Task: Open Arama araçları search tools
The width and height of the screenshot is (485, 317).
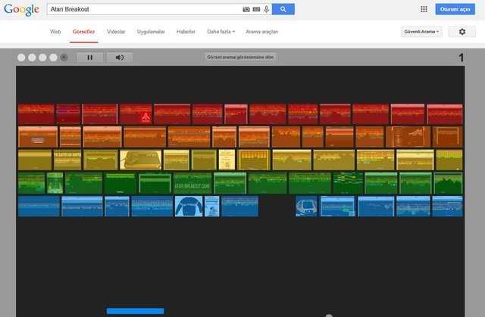Action: 261,32
